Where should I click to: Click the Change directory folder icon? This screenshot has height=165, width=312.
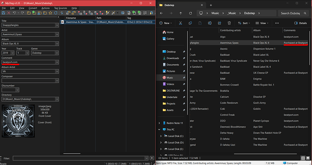pyautogui.click(x=29, y=13)
